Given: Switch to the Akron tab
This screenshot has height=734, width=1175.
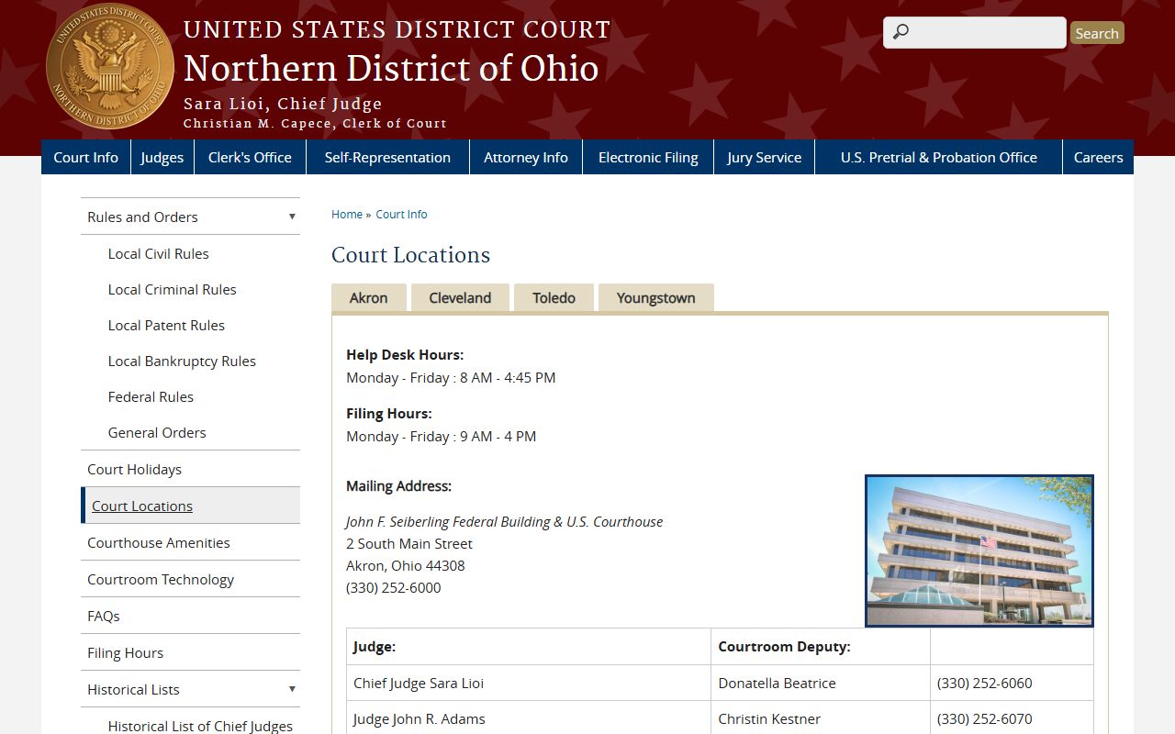Looking at the screenshot, I should [x=369, y=297].
